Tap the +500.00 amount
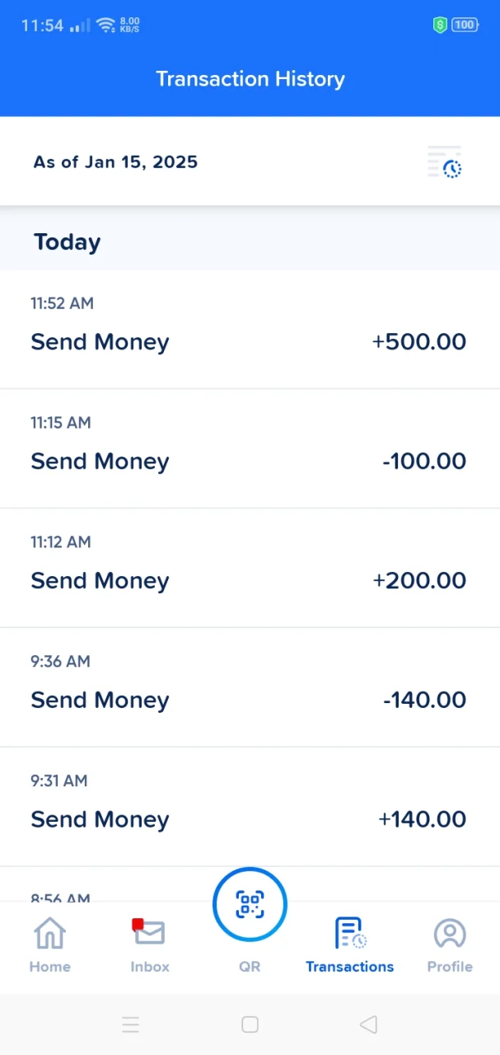The width and height of the screenshot is (500, 1055). pos(419,341)
